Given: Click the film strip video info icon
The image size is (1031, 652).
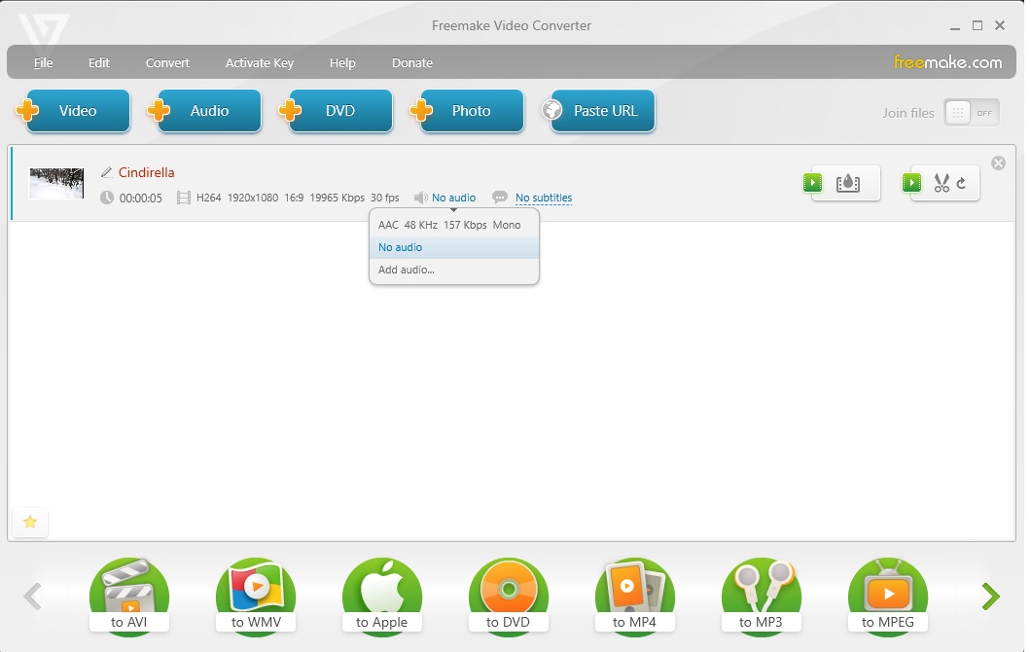Looking at the screenshot, I should pos(184,198).
